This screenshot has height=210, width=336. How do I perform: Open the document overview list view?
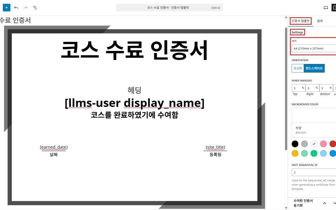35,8
